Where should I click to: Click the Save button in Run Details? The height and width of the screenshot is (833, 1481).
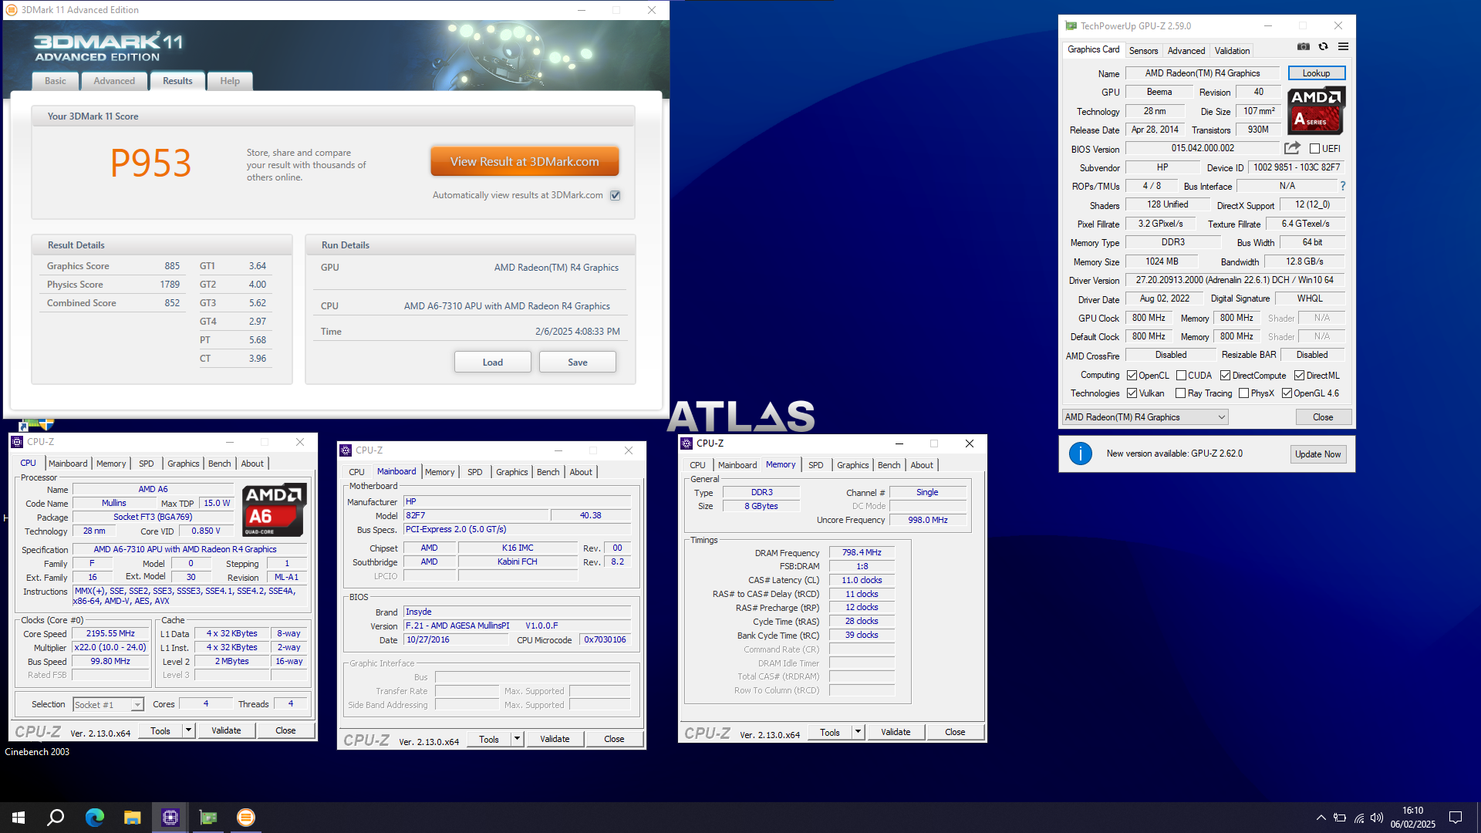tap(577, 362)
